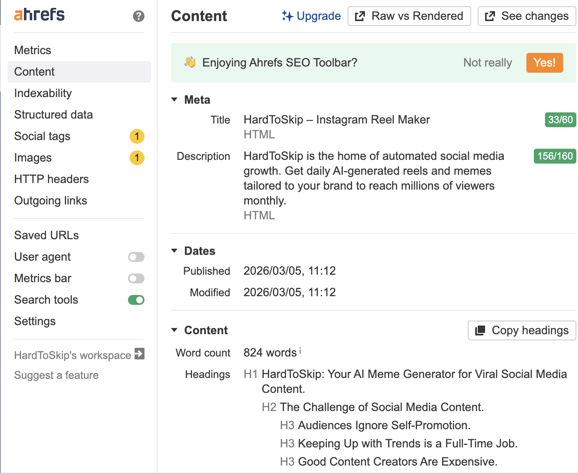Click the 156/160 description length badge
Viewport: 578px width, 473px height.
(554, 156)
